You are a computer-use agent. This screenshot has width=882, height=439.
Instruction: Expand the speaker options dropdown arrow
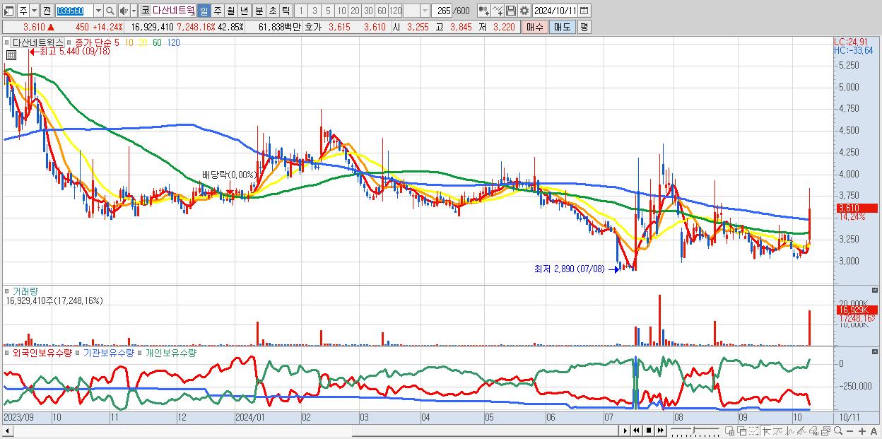[134, 11]
